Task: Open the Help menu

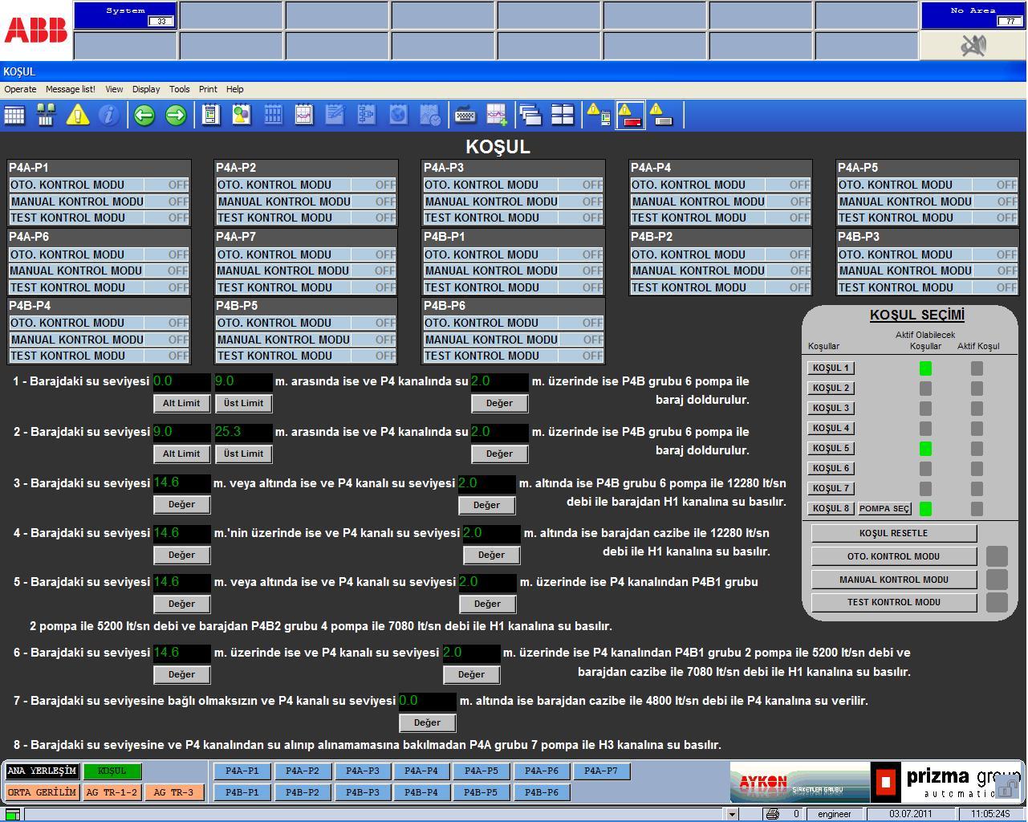Action: pyautogui.click(x=234, y=89)
